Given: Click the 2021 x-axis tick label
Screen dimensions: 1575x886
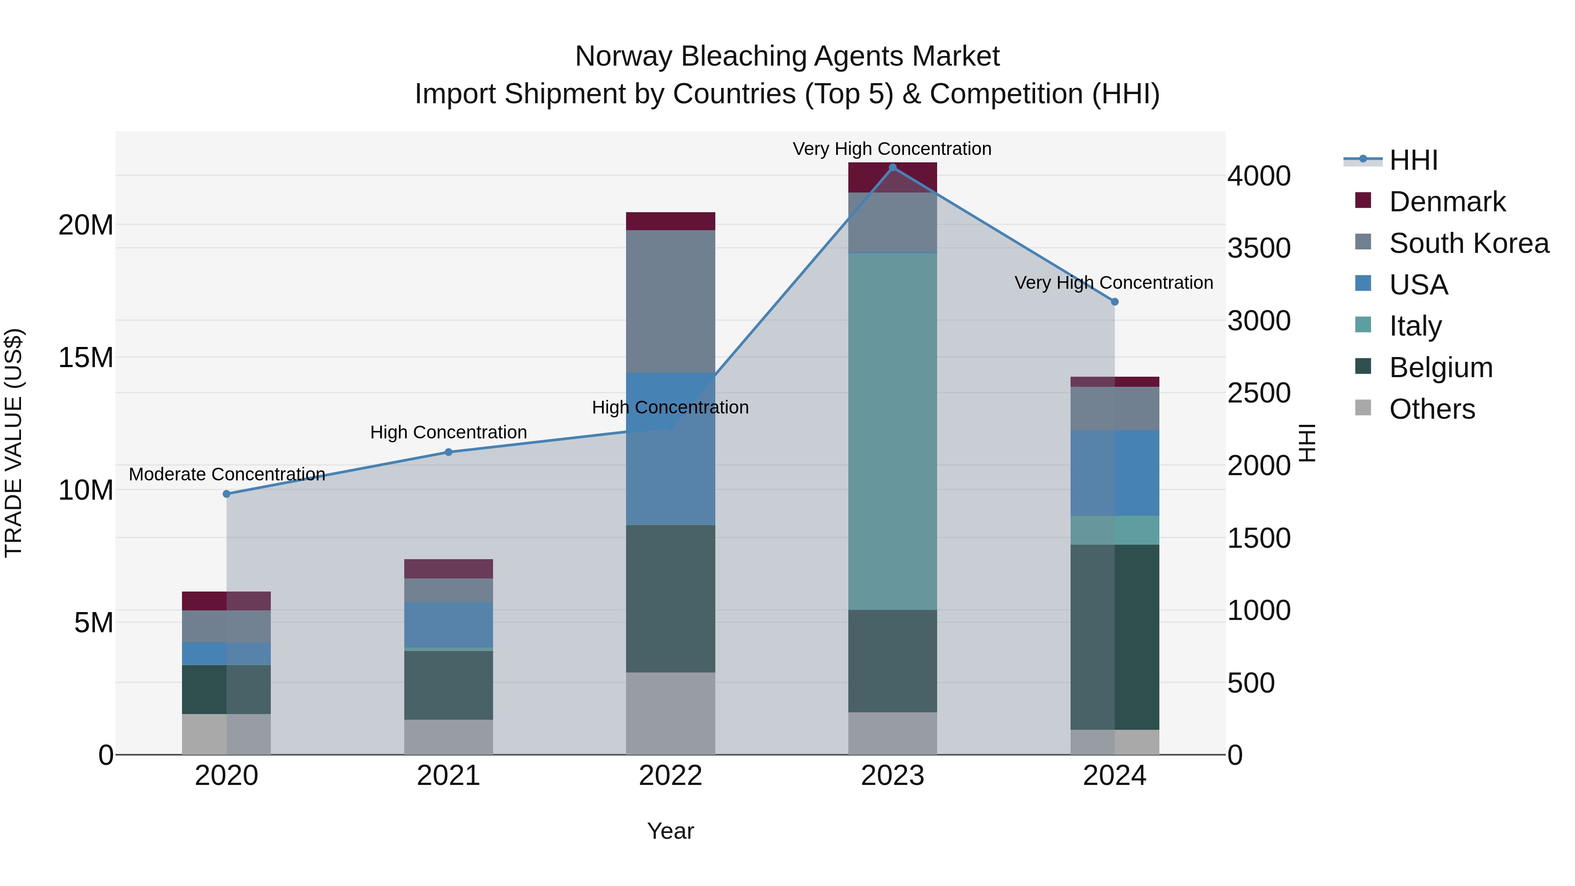Looking at the screenshot, I should [x=449, y=777].
